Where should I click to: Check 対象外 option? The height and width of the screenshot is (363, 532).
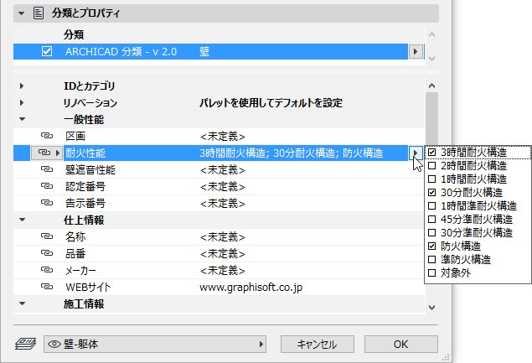[432, 273]
